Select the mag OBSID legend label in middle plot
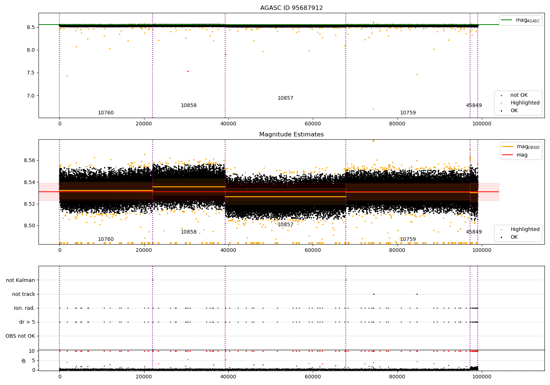Screen dimensions: 550x385 pos(528,147)
